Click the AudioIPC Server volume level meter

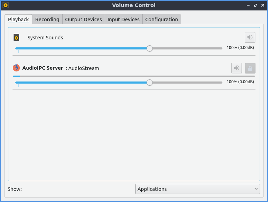(134, 76)
